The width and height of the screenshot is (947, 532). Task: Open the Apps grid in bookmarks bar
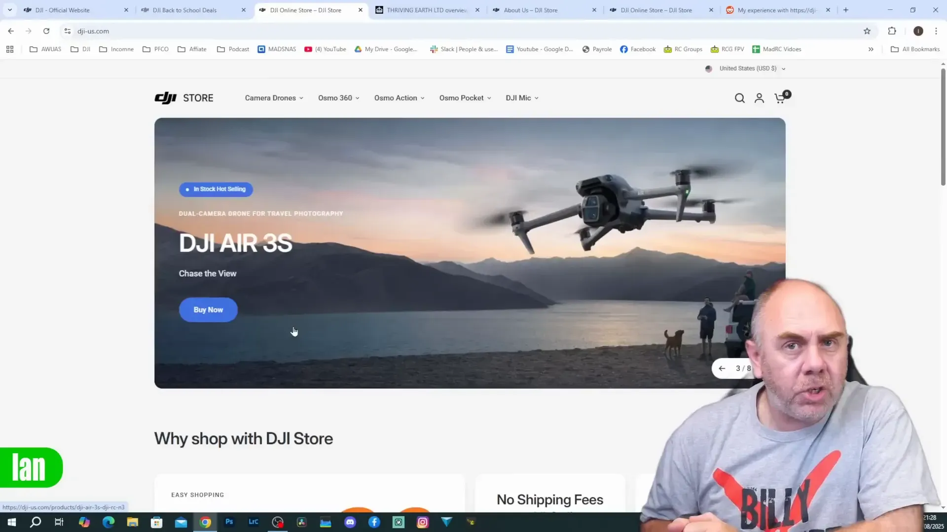pos(10,49)
